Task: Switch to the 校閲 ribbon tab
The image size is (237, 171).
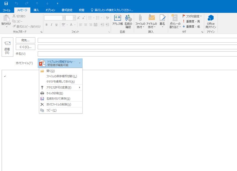Action: (x=81, y=10)
